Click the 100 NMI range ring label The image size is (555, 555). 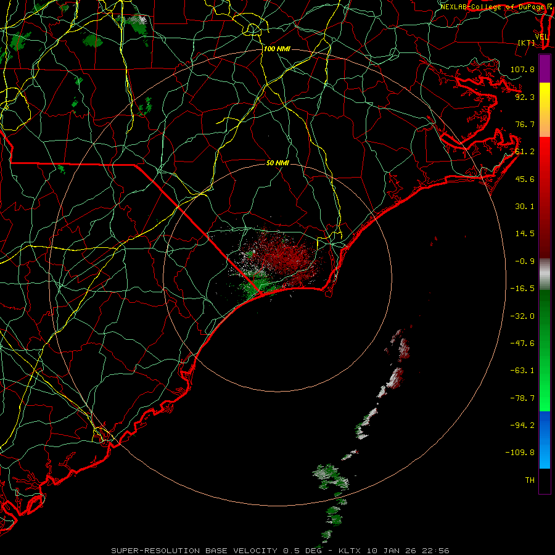point(277,49)
